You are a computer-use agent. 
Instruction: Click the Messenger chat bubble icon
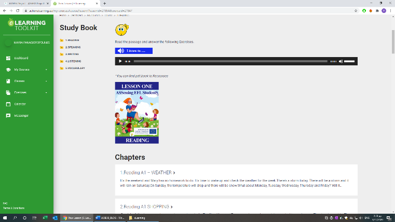[x=8, y=116]
